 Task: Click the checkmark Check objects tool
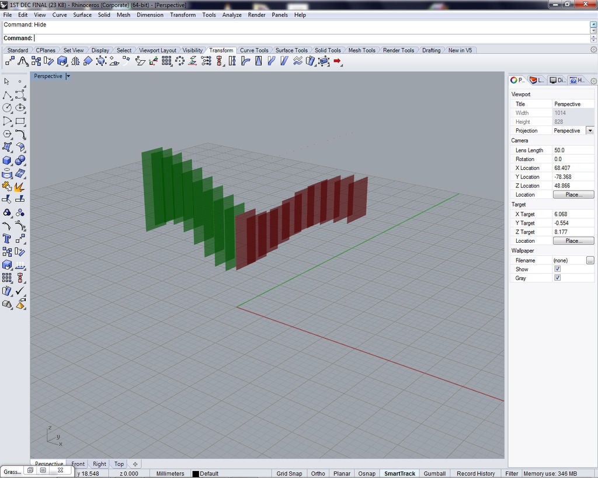[x=20, y=291]
